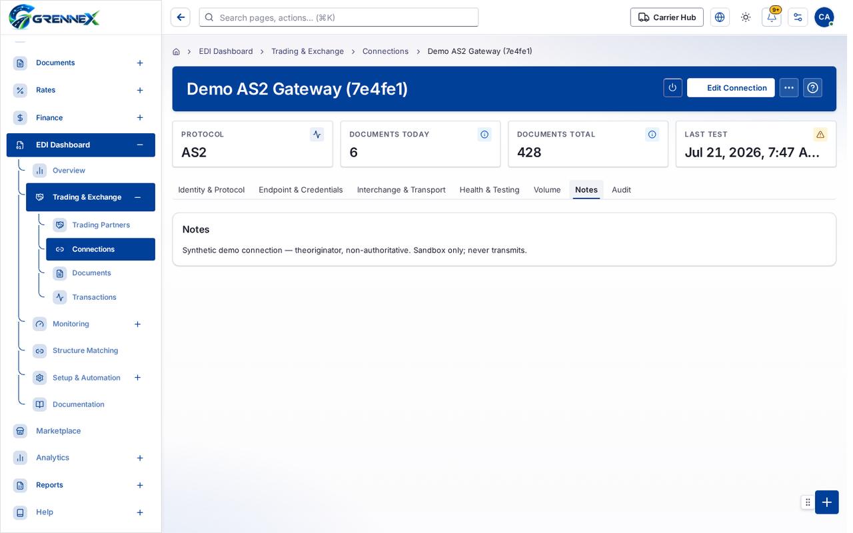Click the back arrow button
853x533 pixels.
coord(180,17)
